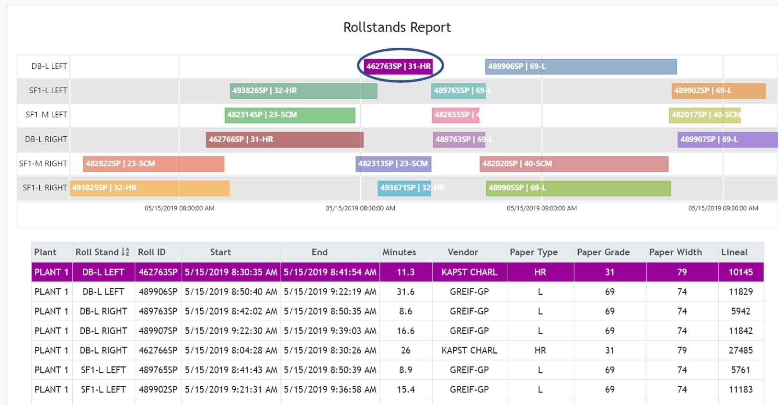Click Roll ID cell 489763SP in table
The image size is (779, 405).
point(158,311)
